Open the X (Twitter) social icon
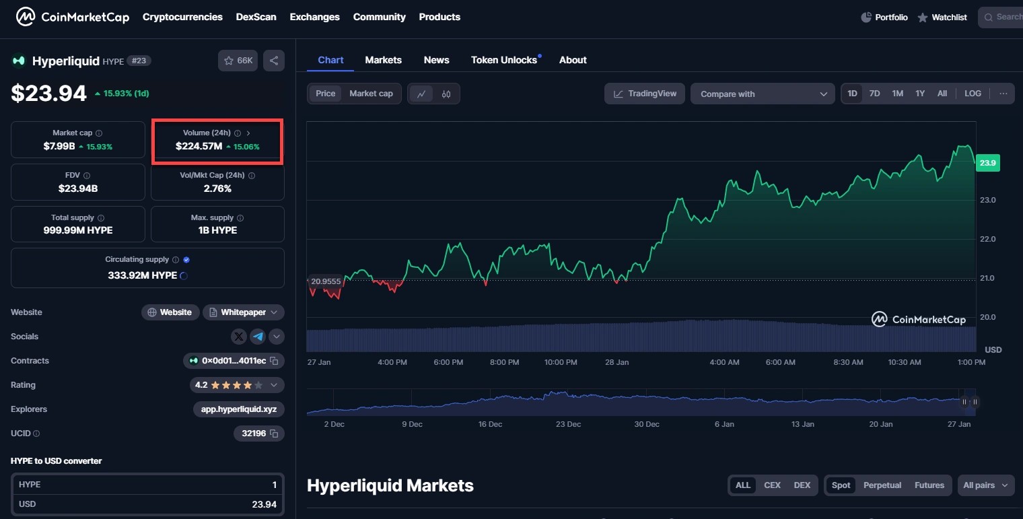This screenshot has width=1023, height=519. 239,337
